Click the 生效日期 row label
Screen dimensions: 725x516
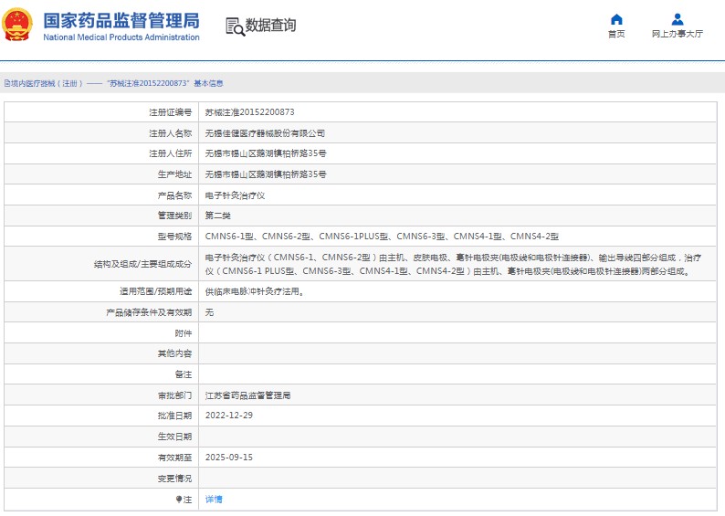174,437
